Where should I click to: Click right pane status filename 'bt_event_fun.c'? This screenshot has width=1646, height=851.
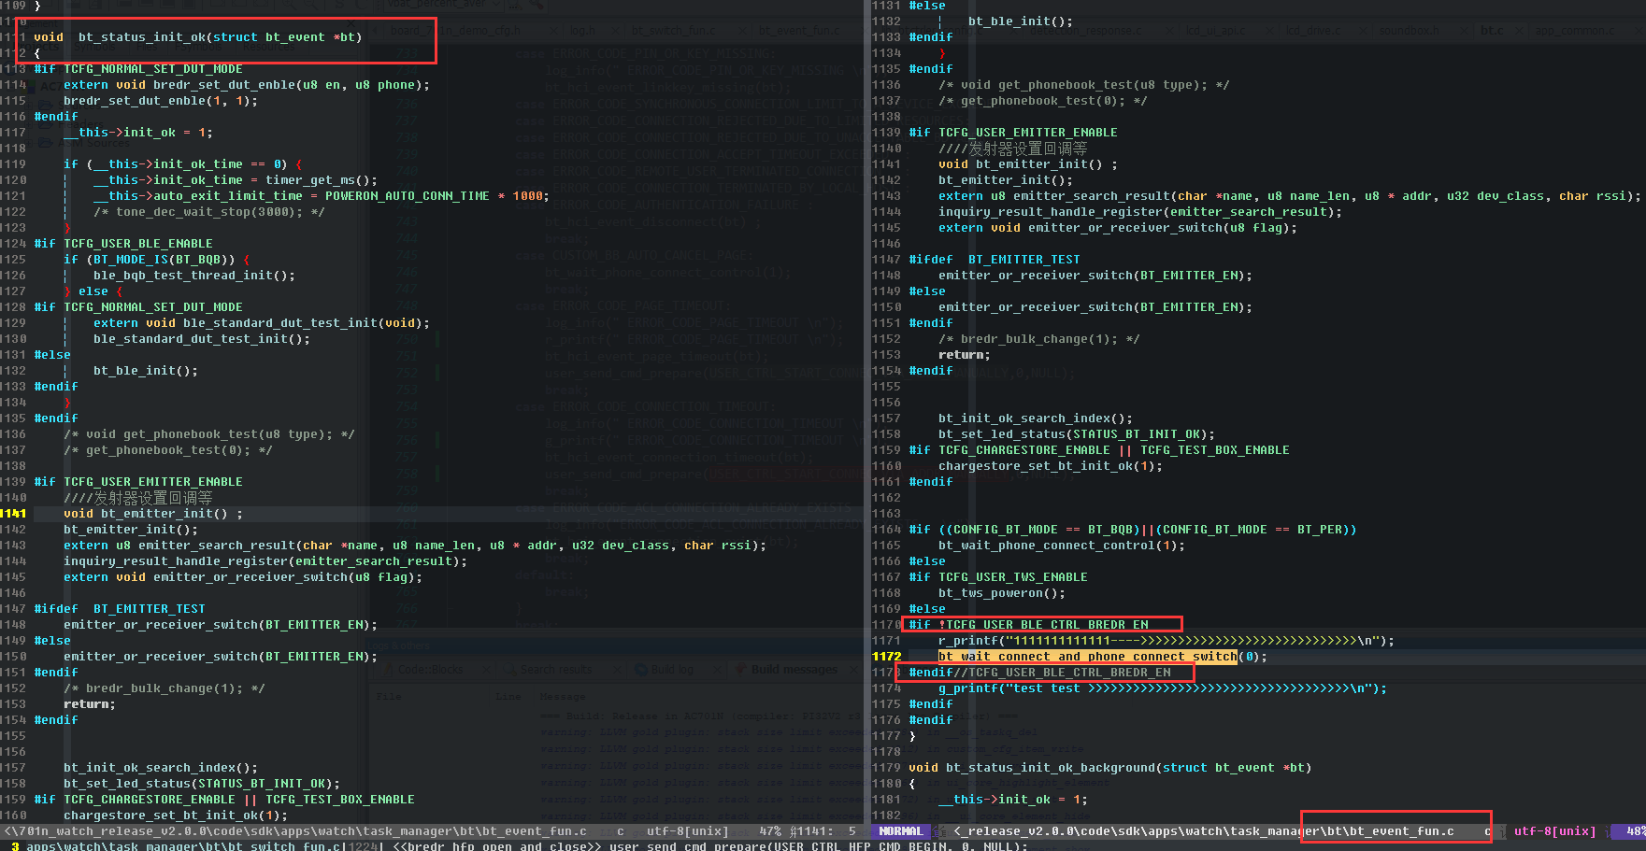[1402, 830]
